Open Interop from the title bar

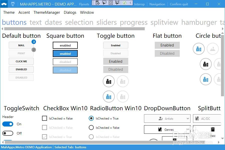click(x=139, y=4)
